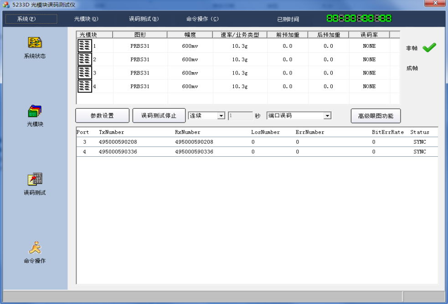Select optical module 2 icon in table
448x304 pixels.
point(85,59)
